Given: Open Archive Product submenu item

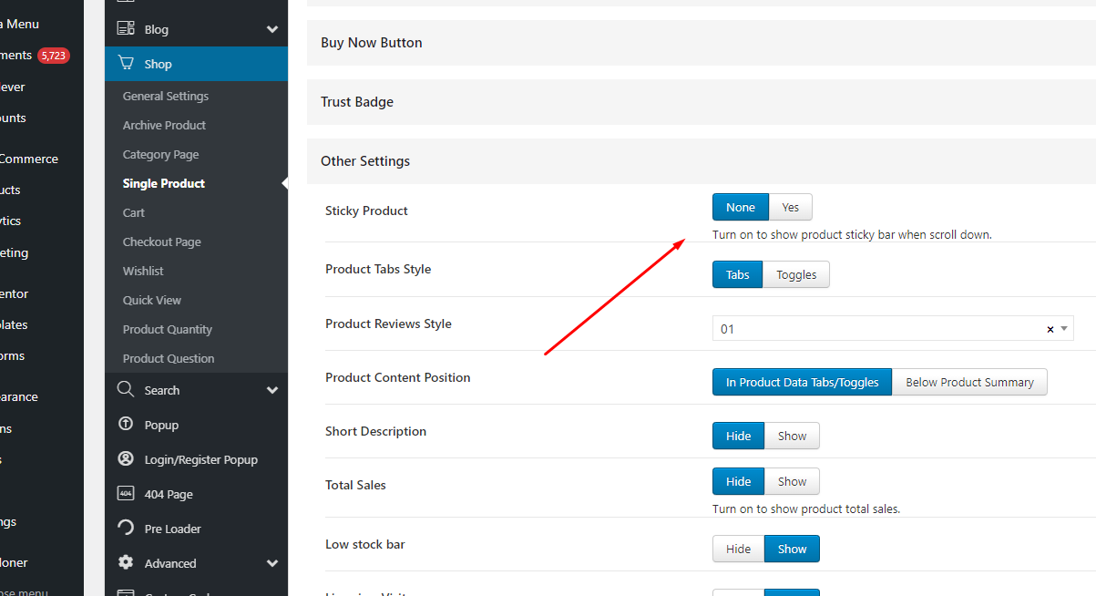Looking at the screenshot, I should 164,125.
